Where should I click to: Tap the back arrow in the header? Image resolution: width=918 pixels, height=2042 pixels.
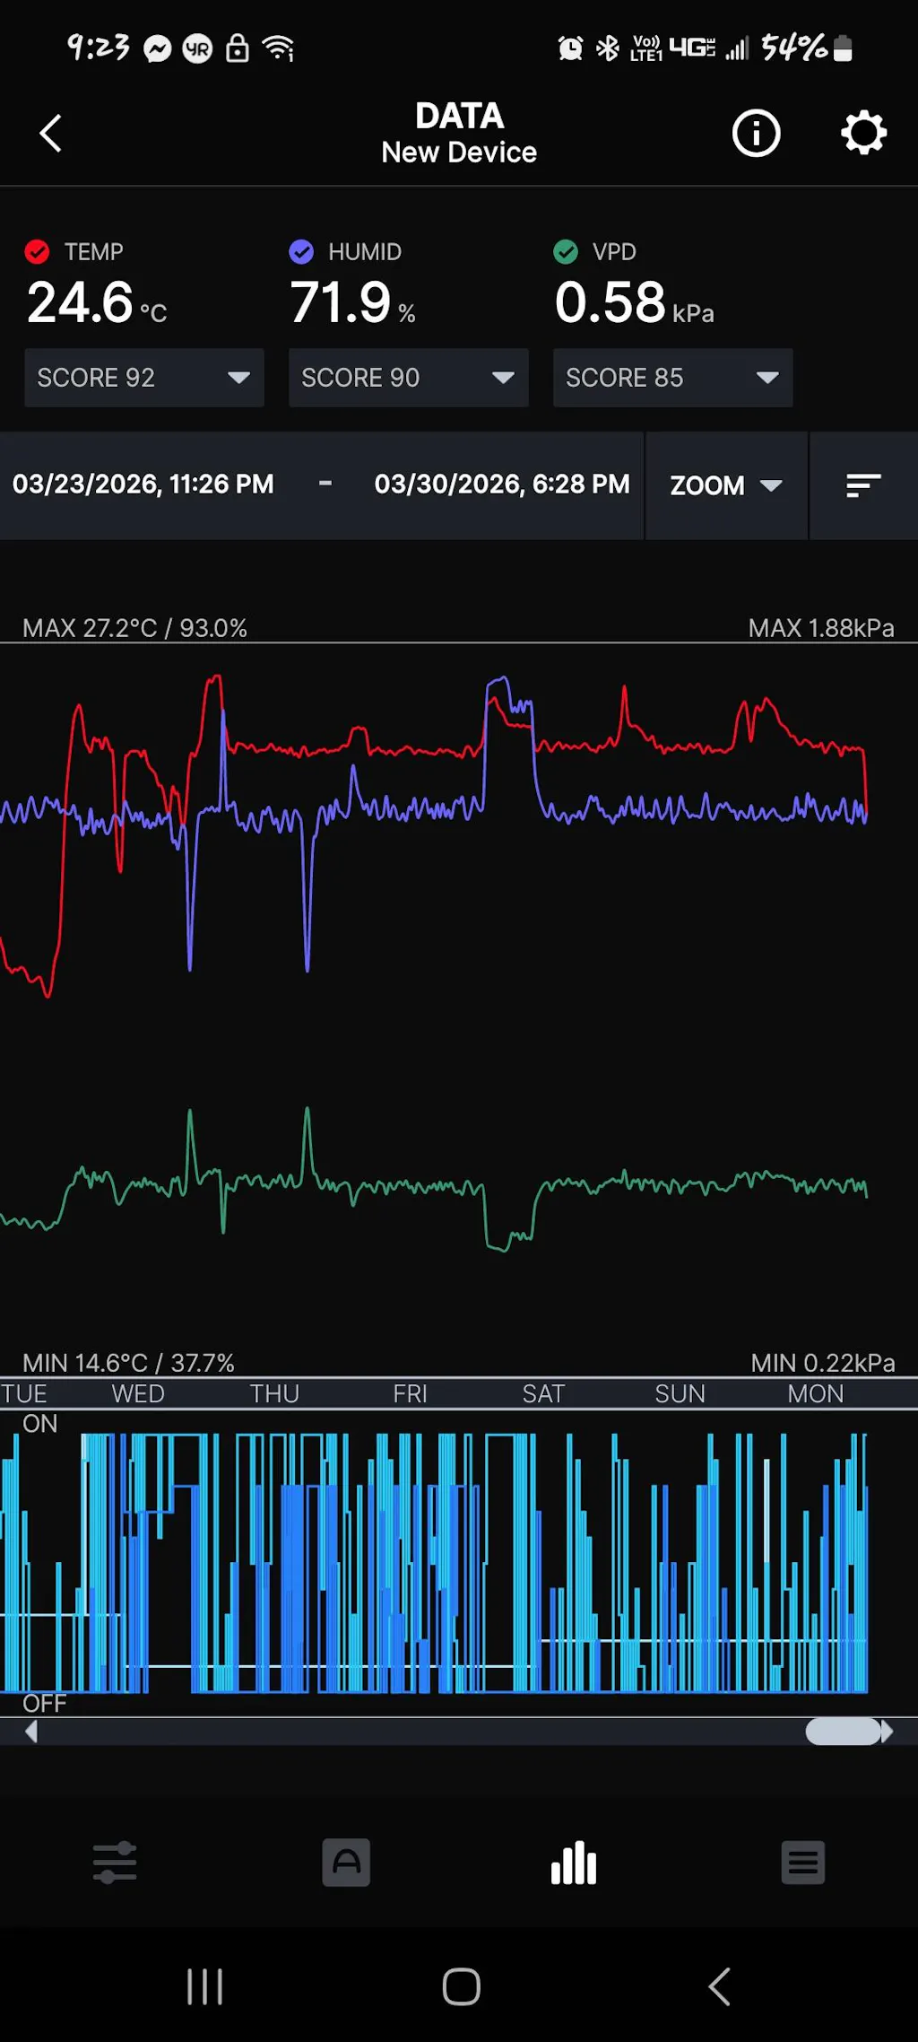coord(51,134)
